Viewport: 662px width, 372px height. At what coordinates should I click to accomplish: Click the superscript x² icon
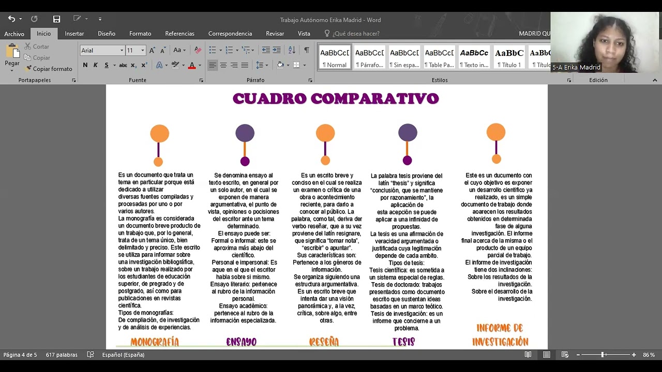pyautogui.click(x=144, y=65)
